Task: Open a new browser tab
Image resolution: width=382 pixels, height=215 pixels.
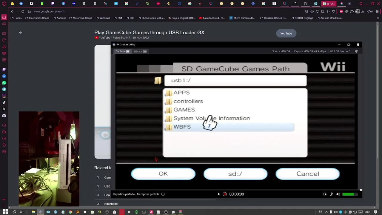Action: pyautogui.click(x=349, y=4)
